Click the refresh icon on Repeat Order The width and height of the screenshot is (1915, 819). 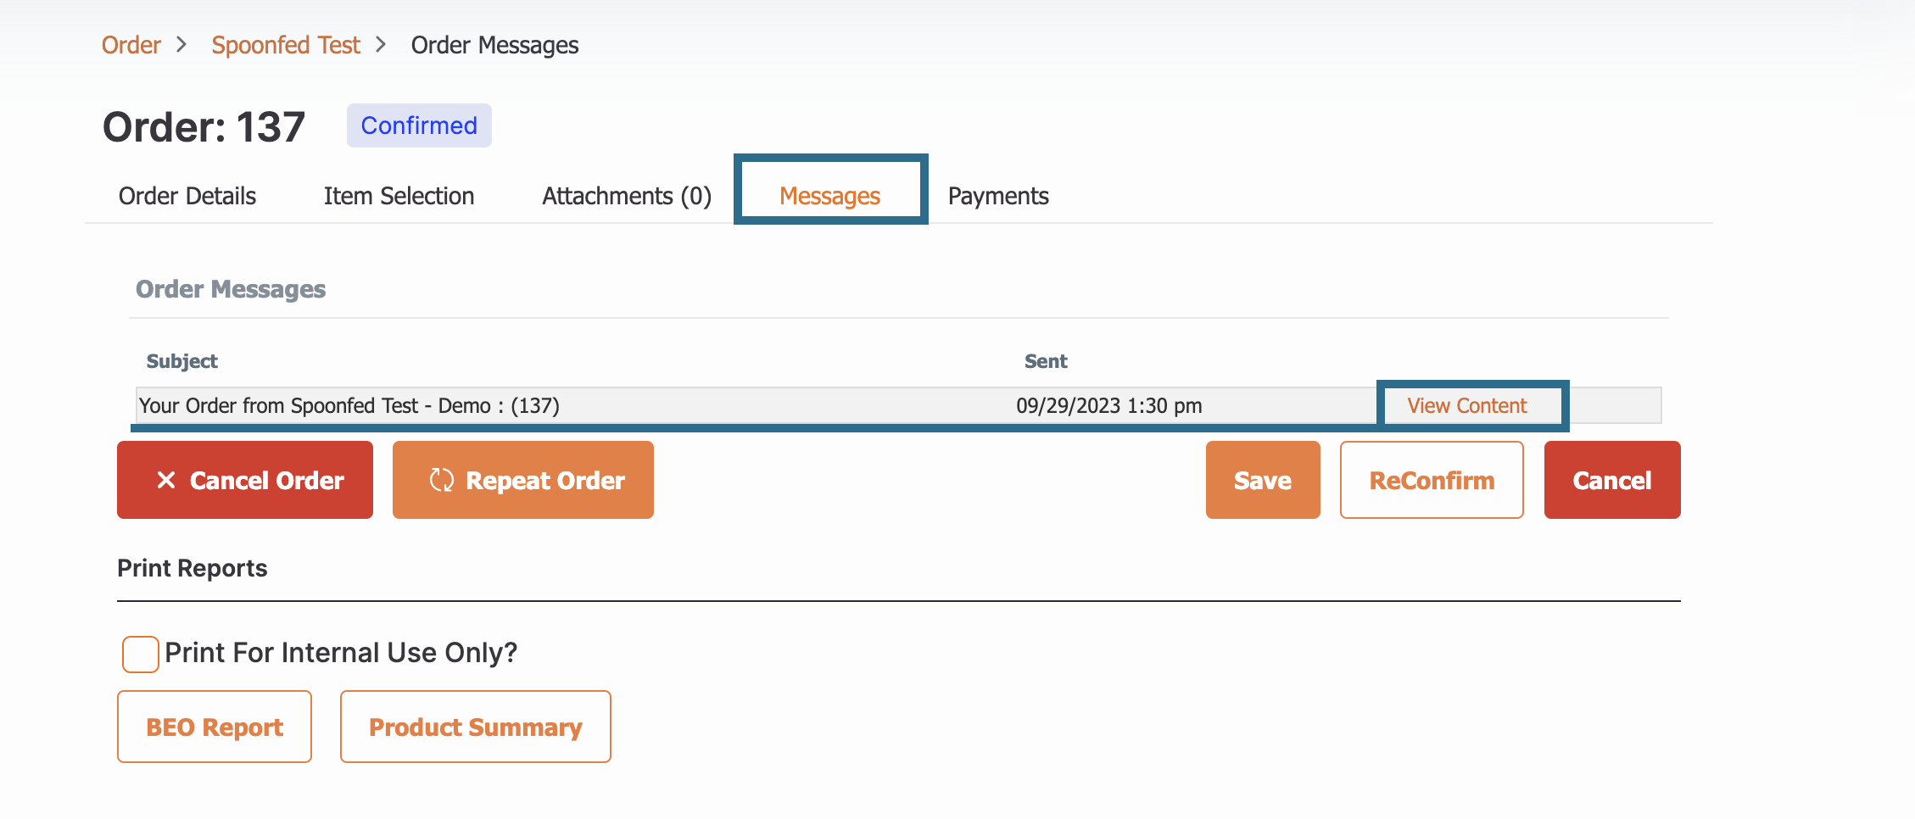point(441,480)
